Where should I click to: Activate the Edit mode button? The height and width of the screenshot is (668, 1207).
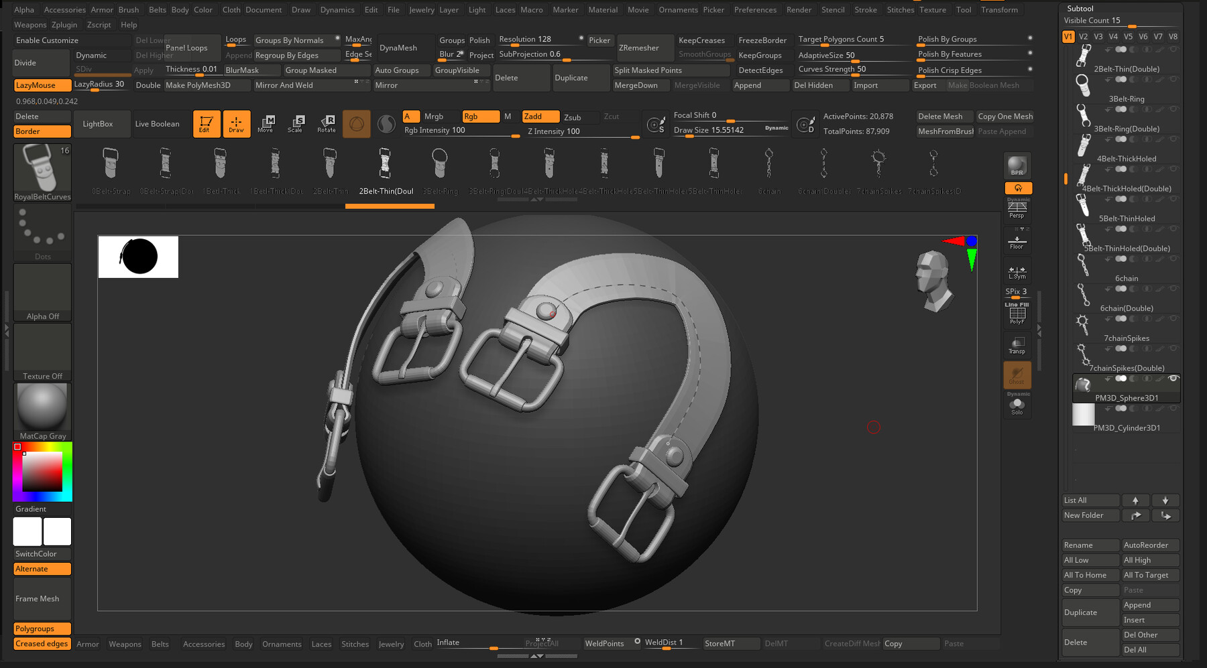coord(207,124)
